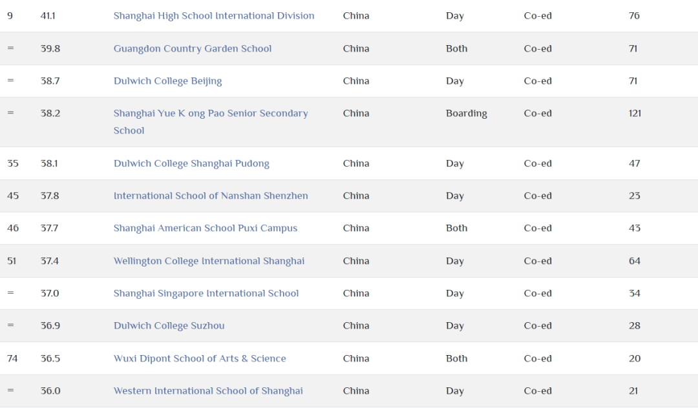The width and height of the screenshot is (698, 408).
Task: Open the Dulwich College Suzhou link
Action: (x=169, y=325)
